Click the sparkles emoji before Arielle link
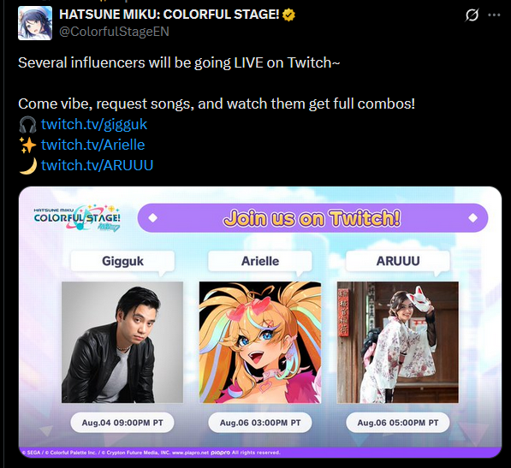Viewport: 511px width, 468px height. tap(27, 145)
